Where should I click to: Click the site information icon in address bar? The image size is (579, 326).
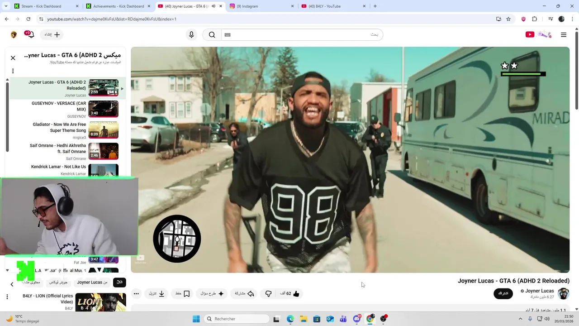click(41, 19)
